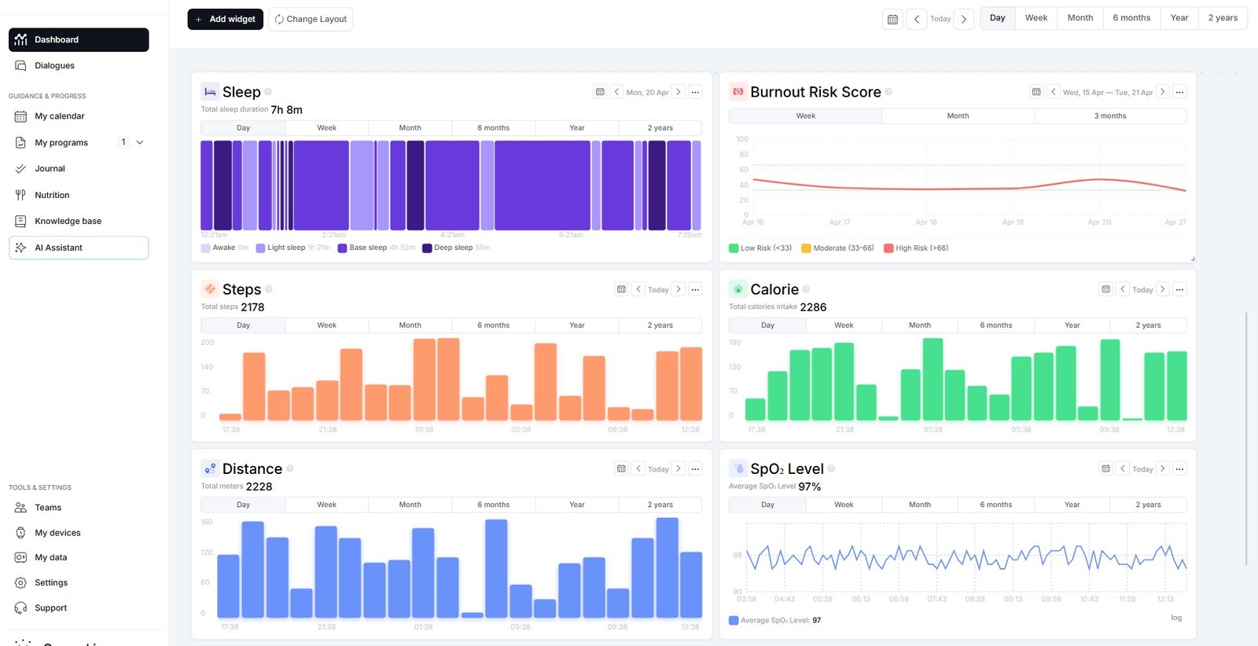Open the calendar icon in top toolbar
Image resolution: width=1258 pixels, height=646 pixels.
click(x=892, y=19)
